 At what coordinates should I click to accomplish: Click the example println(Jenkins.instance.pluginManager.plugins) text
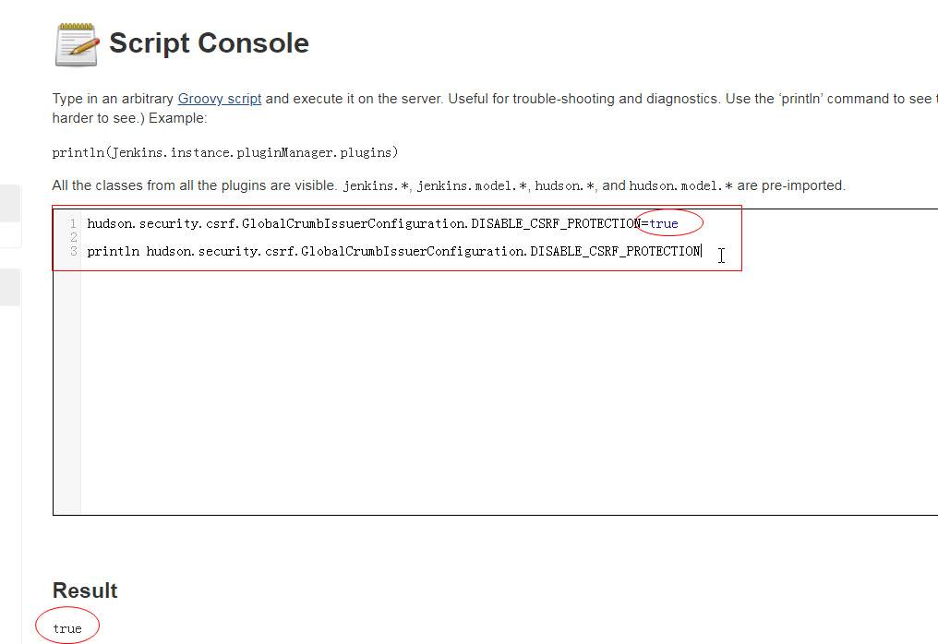[x=225, y=152]
